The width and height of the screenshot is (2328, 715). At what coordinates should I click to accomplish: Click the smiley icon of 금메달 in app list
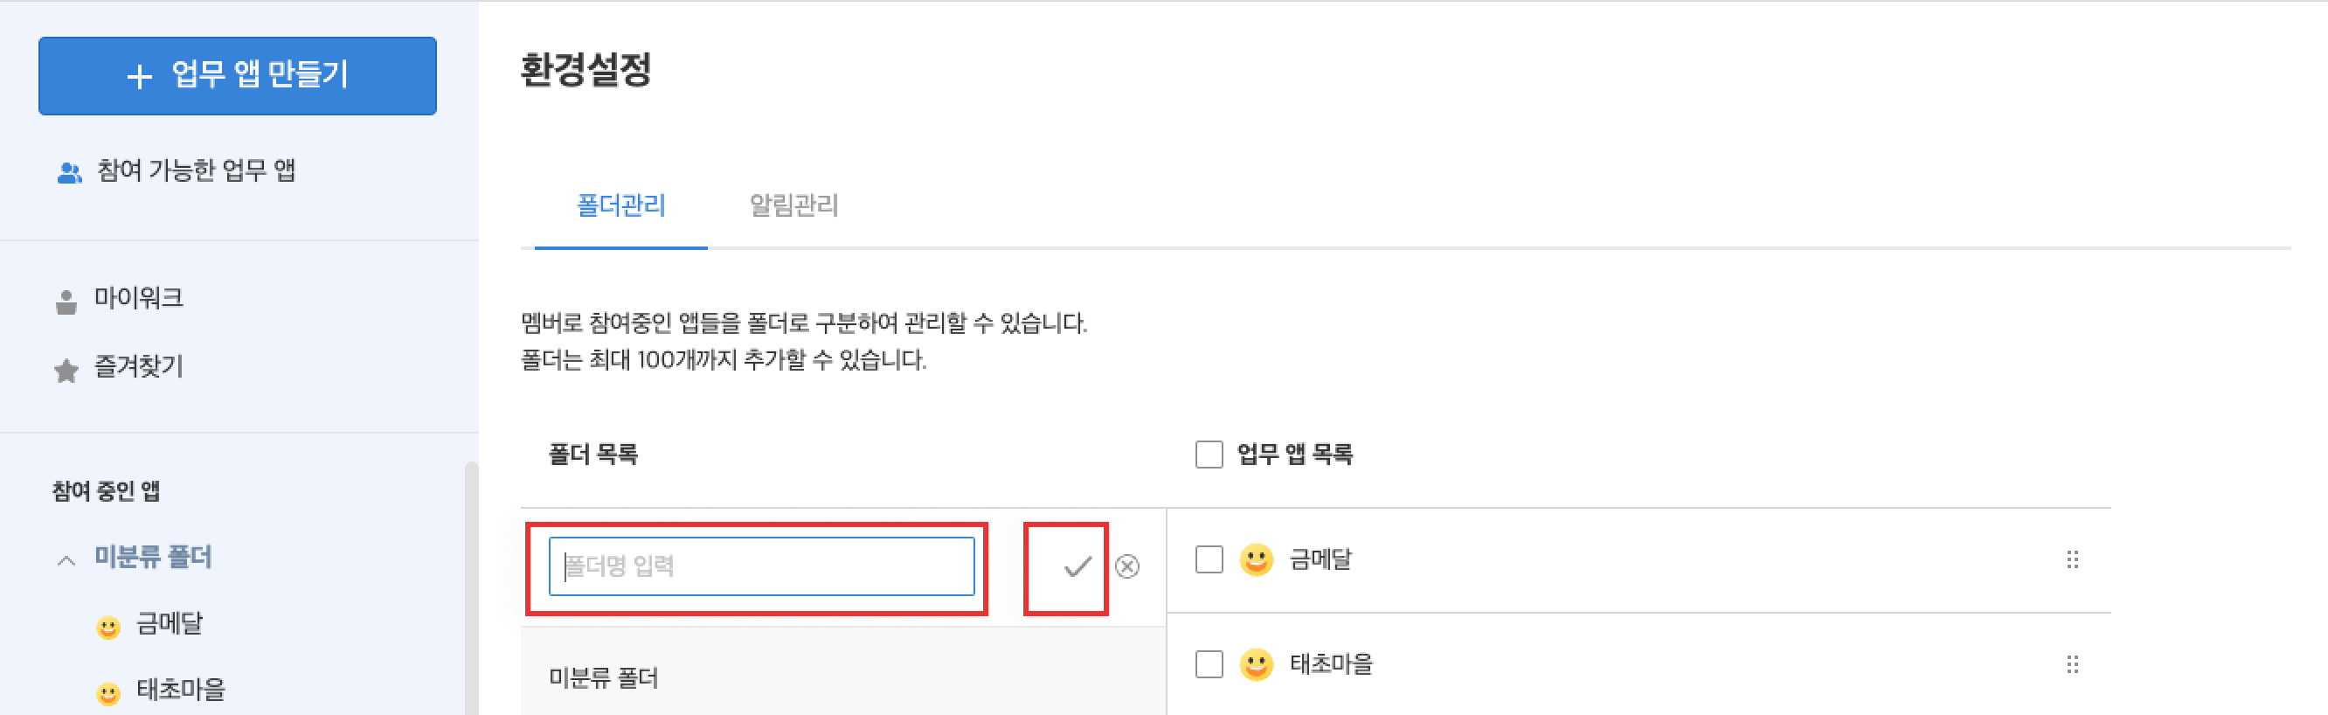pos(1255,560)
